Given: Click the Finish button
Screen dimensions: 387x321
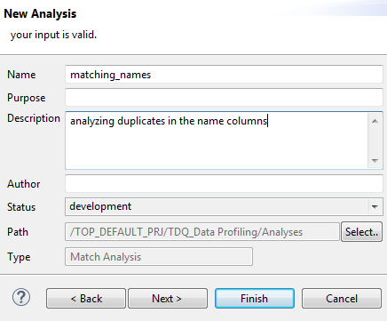Looking at the screenshot, I should click(x=255, y=299).
